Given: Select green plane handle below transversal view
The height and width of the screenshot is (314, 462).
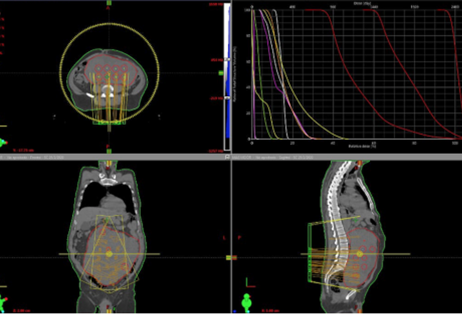Looking at the screenshot, I should click(109, 151).
